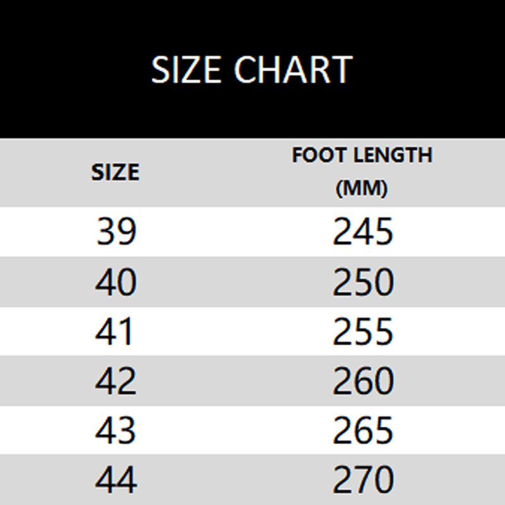Click the 245 foot length value

[363, 232]
